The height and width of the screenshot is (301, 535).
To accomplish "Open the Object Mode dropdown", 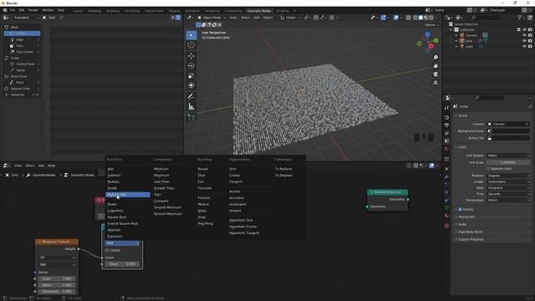I will point(211,18).
